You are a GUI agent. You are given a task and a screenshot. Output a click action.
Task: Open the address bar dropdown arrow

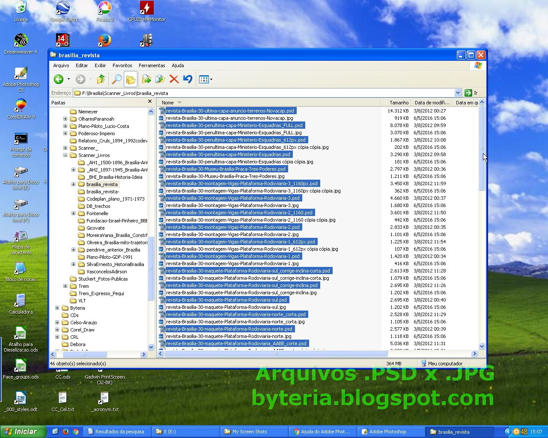tap(458, 93)
